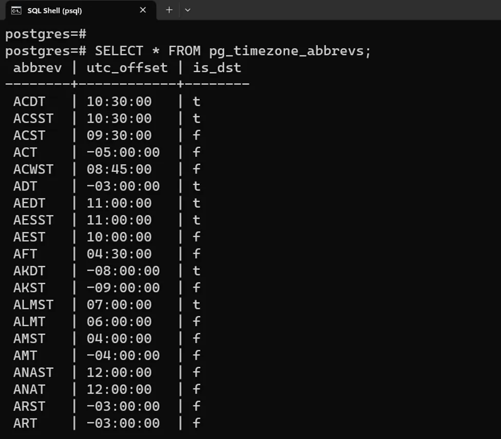Click the ACWST abbreviation entry
The width and height of the screenshot is (501, 439).
click(x=33, y=169)
